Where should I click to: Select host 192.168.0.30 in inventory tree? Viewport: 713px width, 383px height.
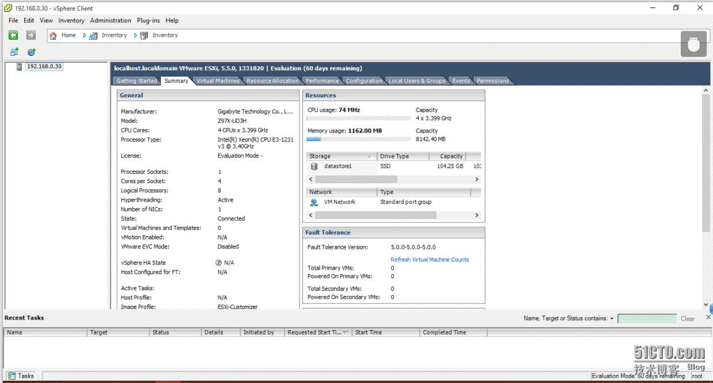(44, 67)
